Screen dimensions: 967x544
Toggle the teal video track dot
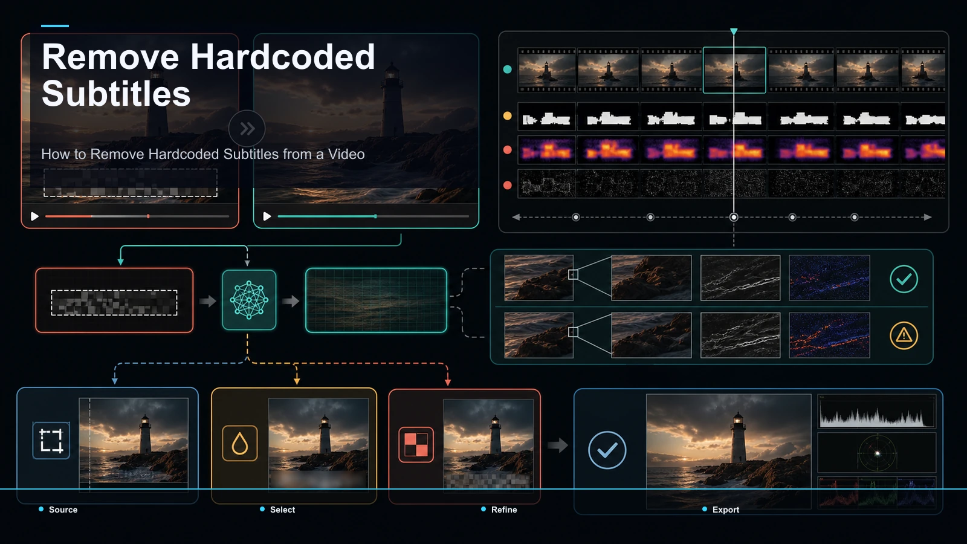[508, 70]
